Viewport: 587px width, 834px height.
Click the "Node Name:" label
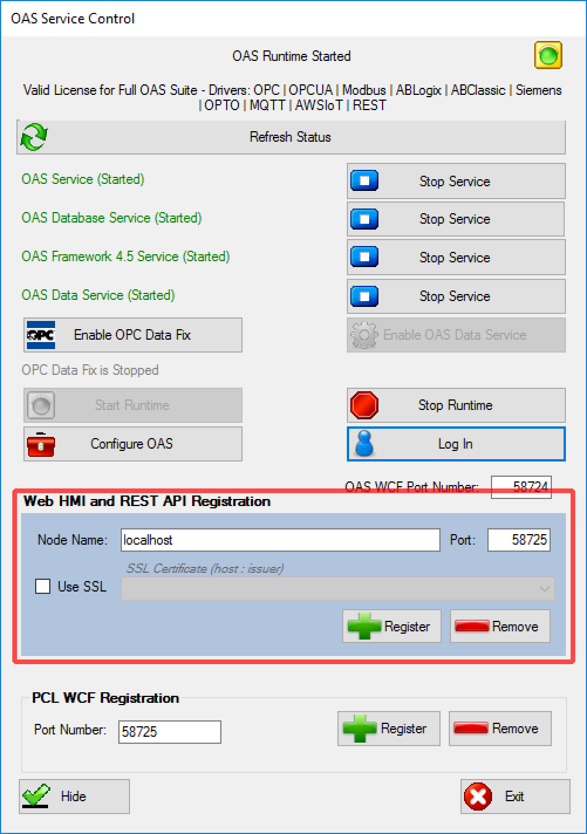click(x=73, y=540)
